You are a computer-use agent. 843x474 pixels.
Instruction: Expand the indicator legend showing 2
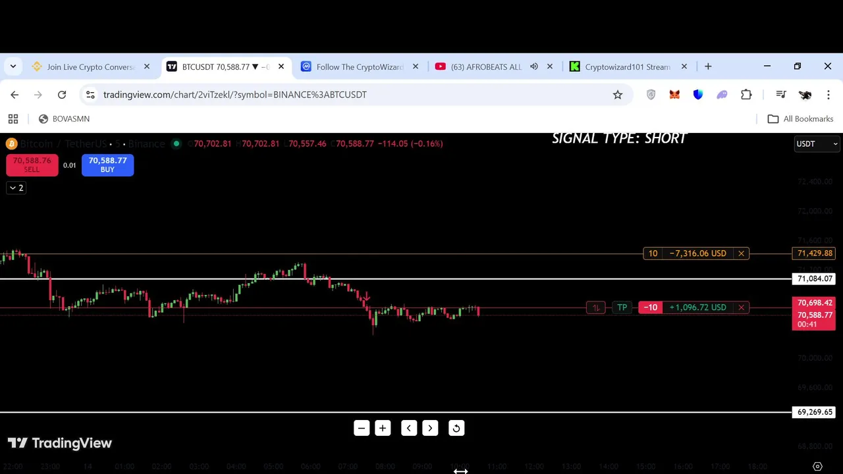click(x=16, y=188)
